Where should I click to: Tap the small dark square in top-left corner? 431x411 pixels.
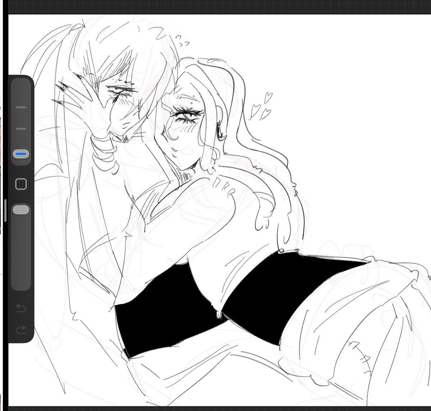click(5, 4)
